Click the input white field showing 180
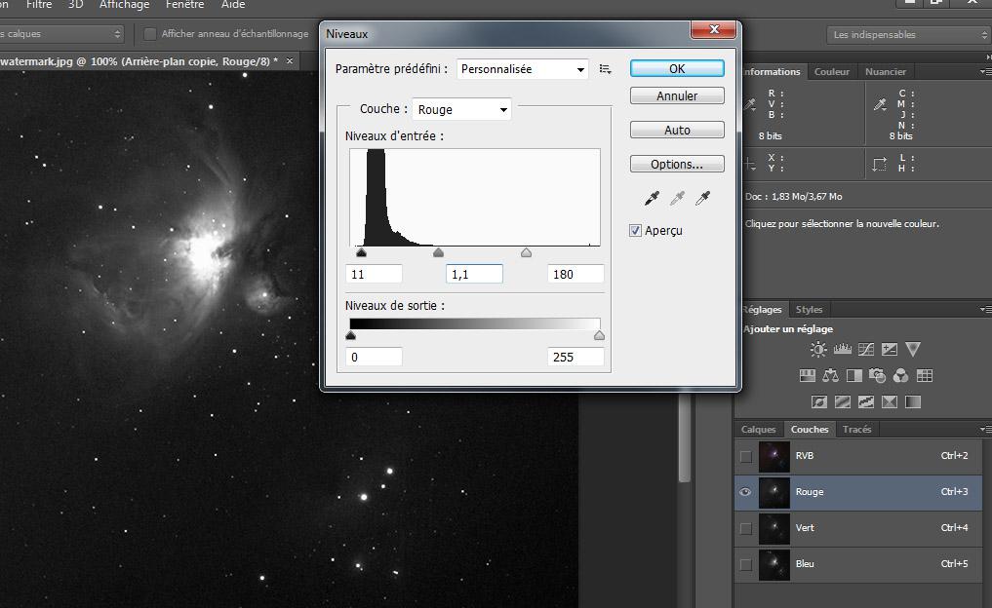 pos(575,275)
